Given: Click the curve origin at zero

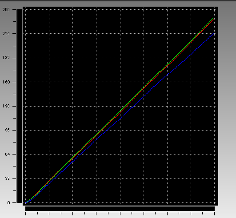Looking at the screenshot, I should 26,202.
